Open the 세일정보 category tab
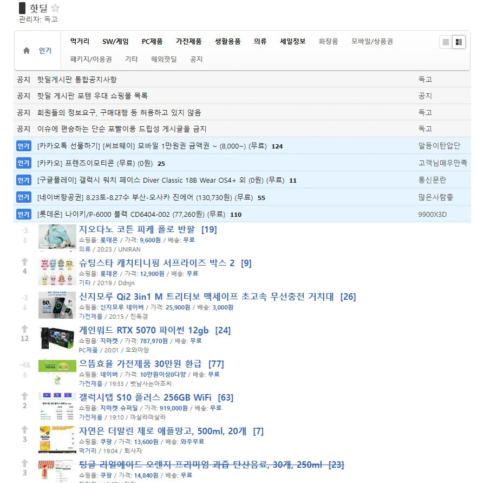This screenshot has width=477, height=483. point(292,41)
